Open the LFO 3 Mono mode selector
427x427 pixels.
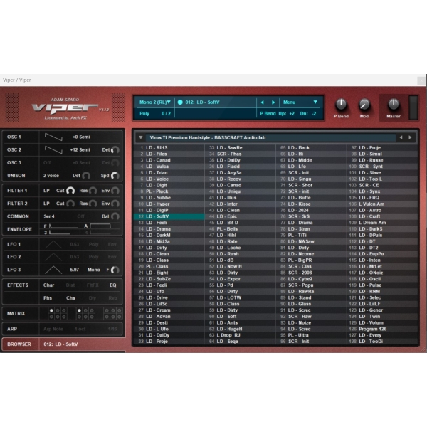[94, 270]
